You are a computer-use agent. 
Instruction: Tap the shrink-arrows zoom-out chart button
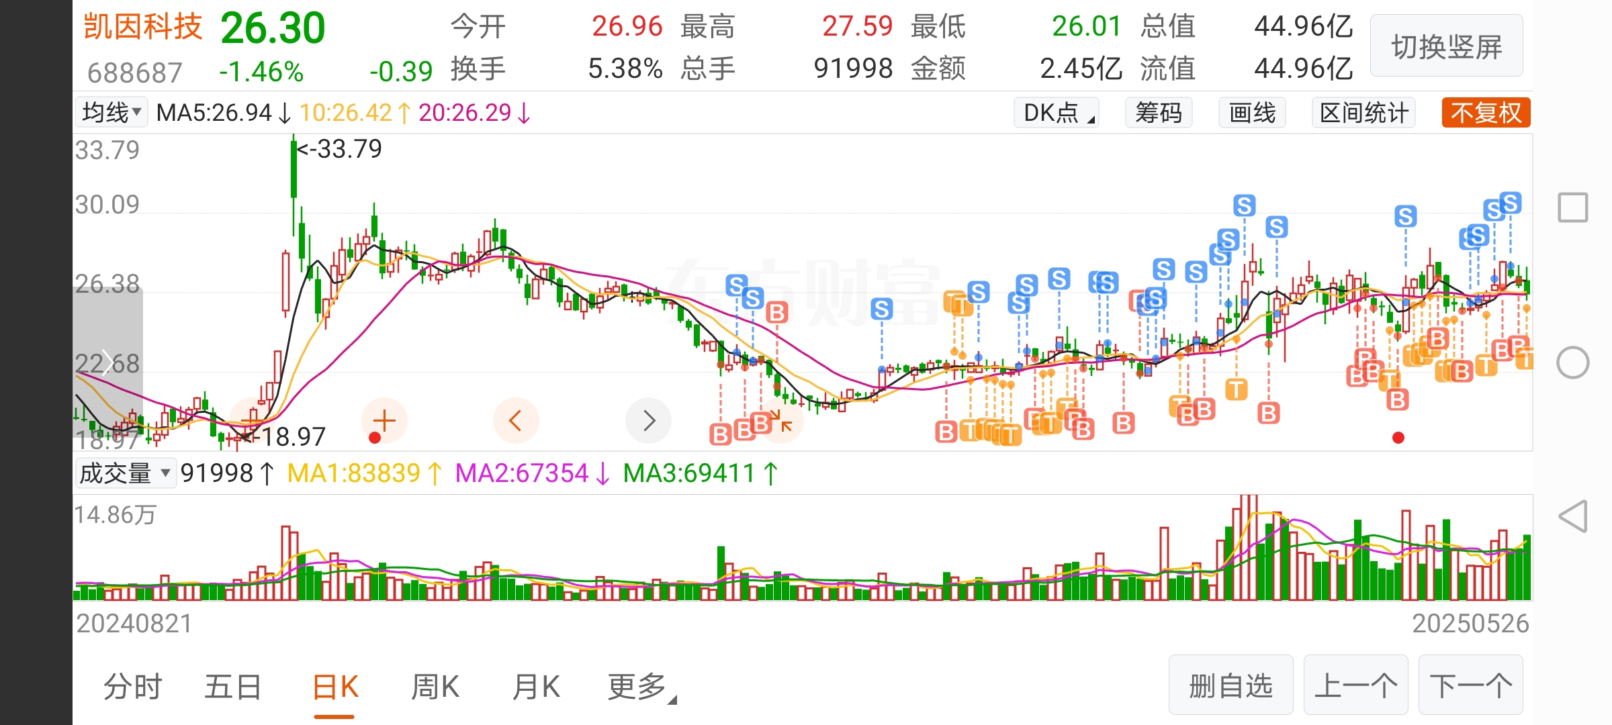coord(780,421)
